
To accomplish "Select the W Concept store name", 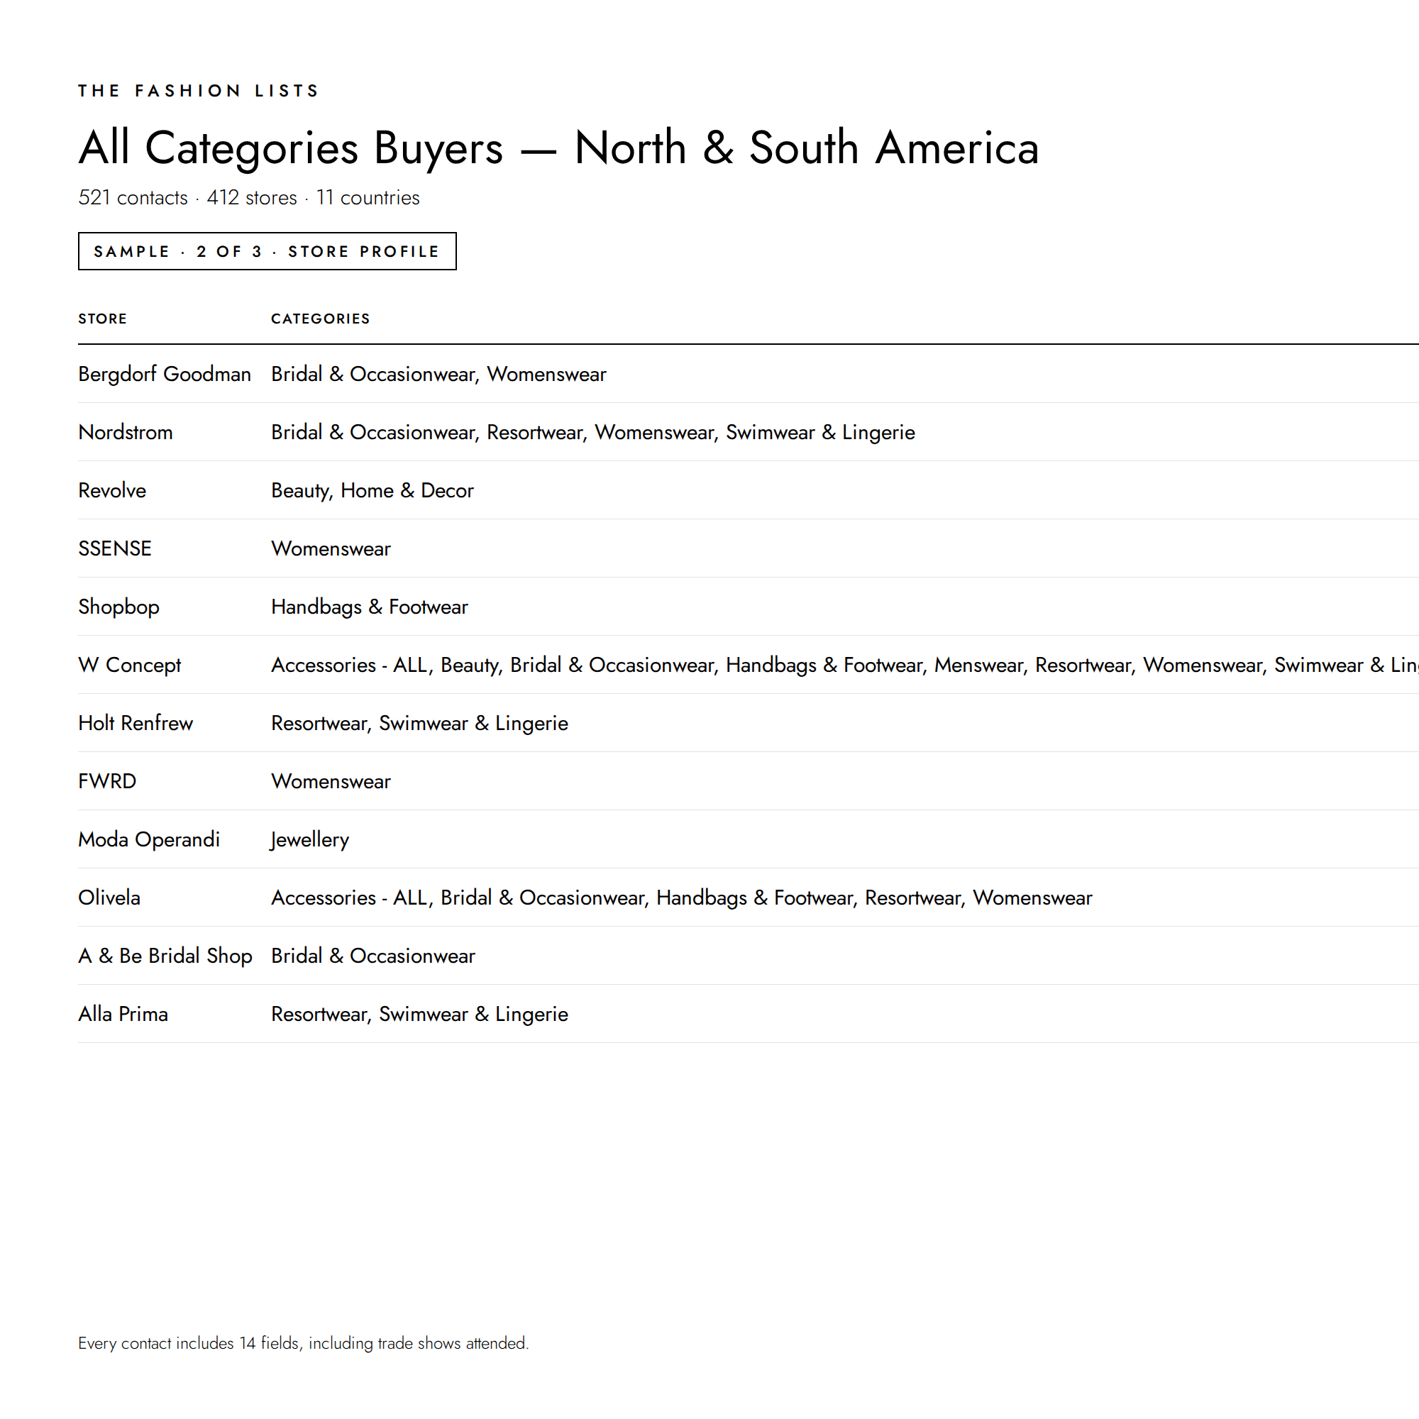I will click(129, 665).
